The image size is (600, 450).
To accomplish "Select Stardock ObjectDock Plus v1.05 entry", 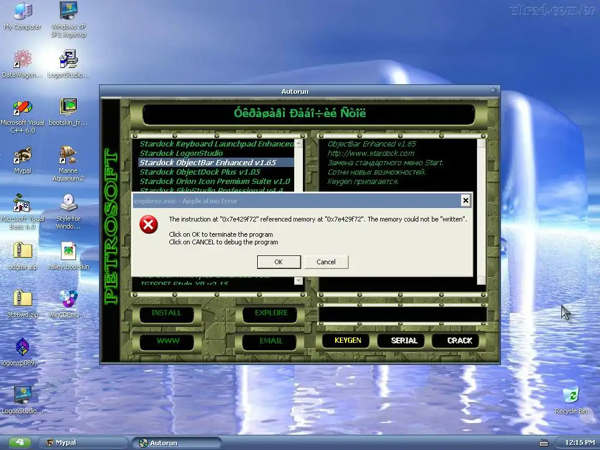I will click(x=216, y=172).
